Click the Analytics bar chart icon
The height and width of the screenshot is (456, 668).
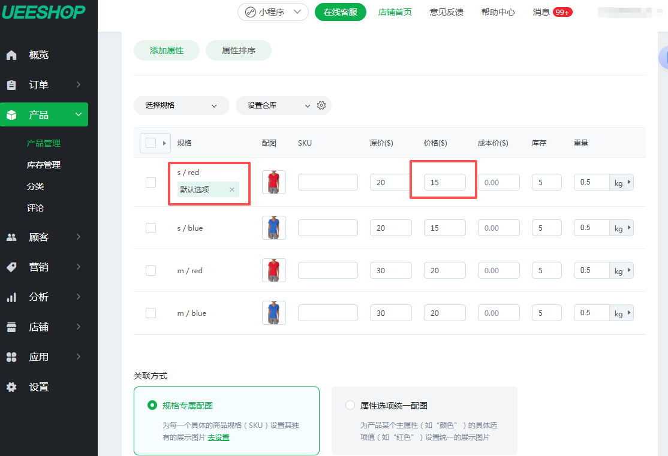coord(11,297)
